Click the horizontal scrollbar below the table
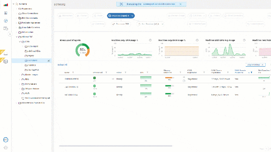 pyautogui.click(x=116, y=146)
